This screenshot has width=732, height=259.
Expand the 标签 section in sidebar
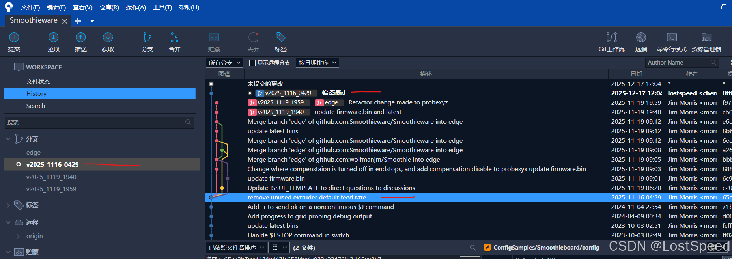(8, 205)
